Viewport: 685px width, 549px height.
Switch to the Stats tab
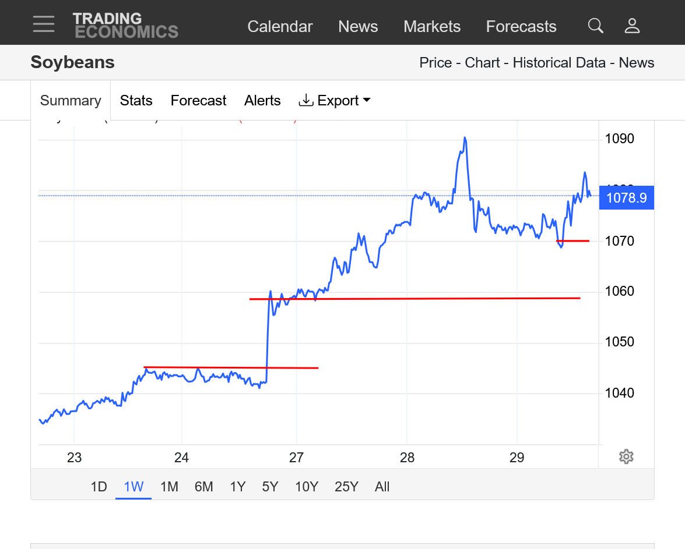(x=136, y=101)
